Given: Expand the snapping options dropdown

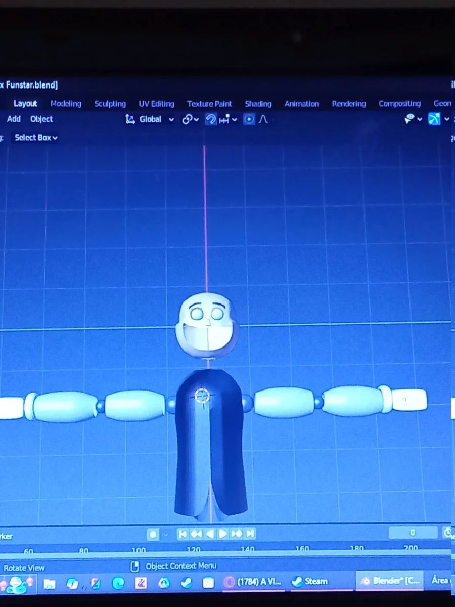Looking at the screenshot, I should tap(228, 120).
